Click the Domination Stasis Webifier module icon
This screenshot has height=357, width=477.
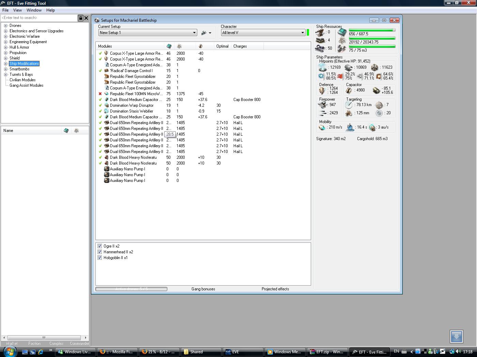pyautogui.click(x=106, y=111)
